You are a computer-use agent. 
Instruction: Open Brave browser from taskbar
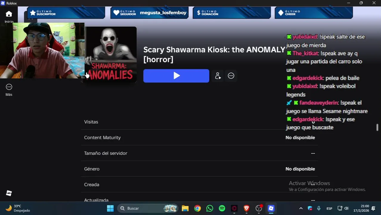point(246,208)
